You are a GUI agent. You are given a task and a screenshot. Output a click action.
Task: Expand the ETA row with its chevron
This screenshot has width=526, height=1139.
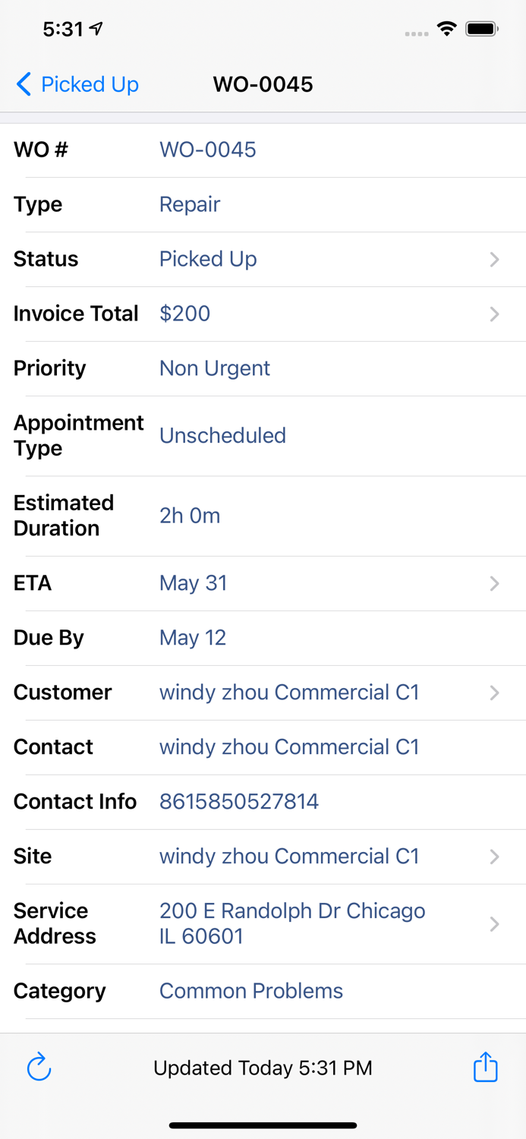point(494,583)
